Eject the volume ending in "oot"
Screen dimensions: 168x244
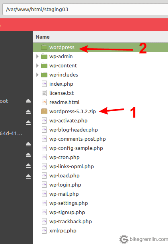[x=28, y=101]
